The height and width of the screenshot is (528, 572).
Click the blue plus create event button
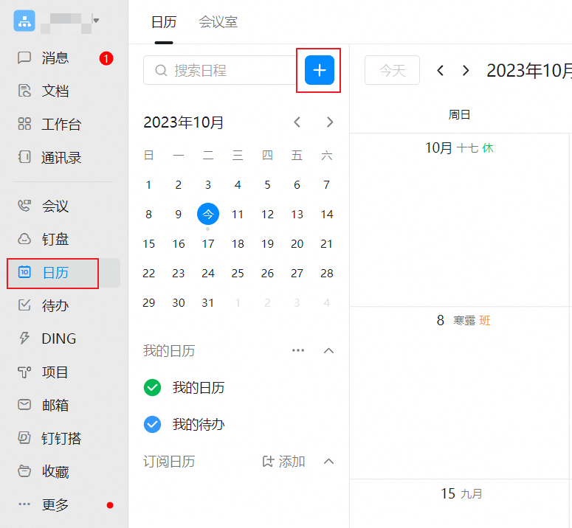click(320, 70)
